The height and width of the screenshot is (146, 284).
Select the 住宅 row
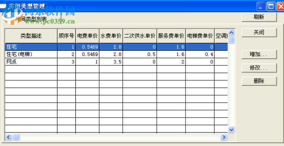tap(116, 47)
